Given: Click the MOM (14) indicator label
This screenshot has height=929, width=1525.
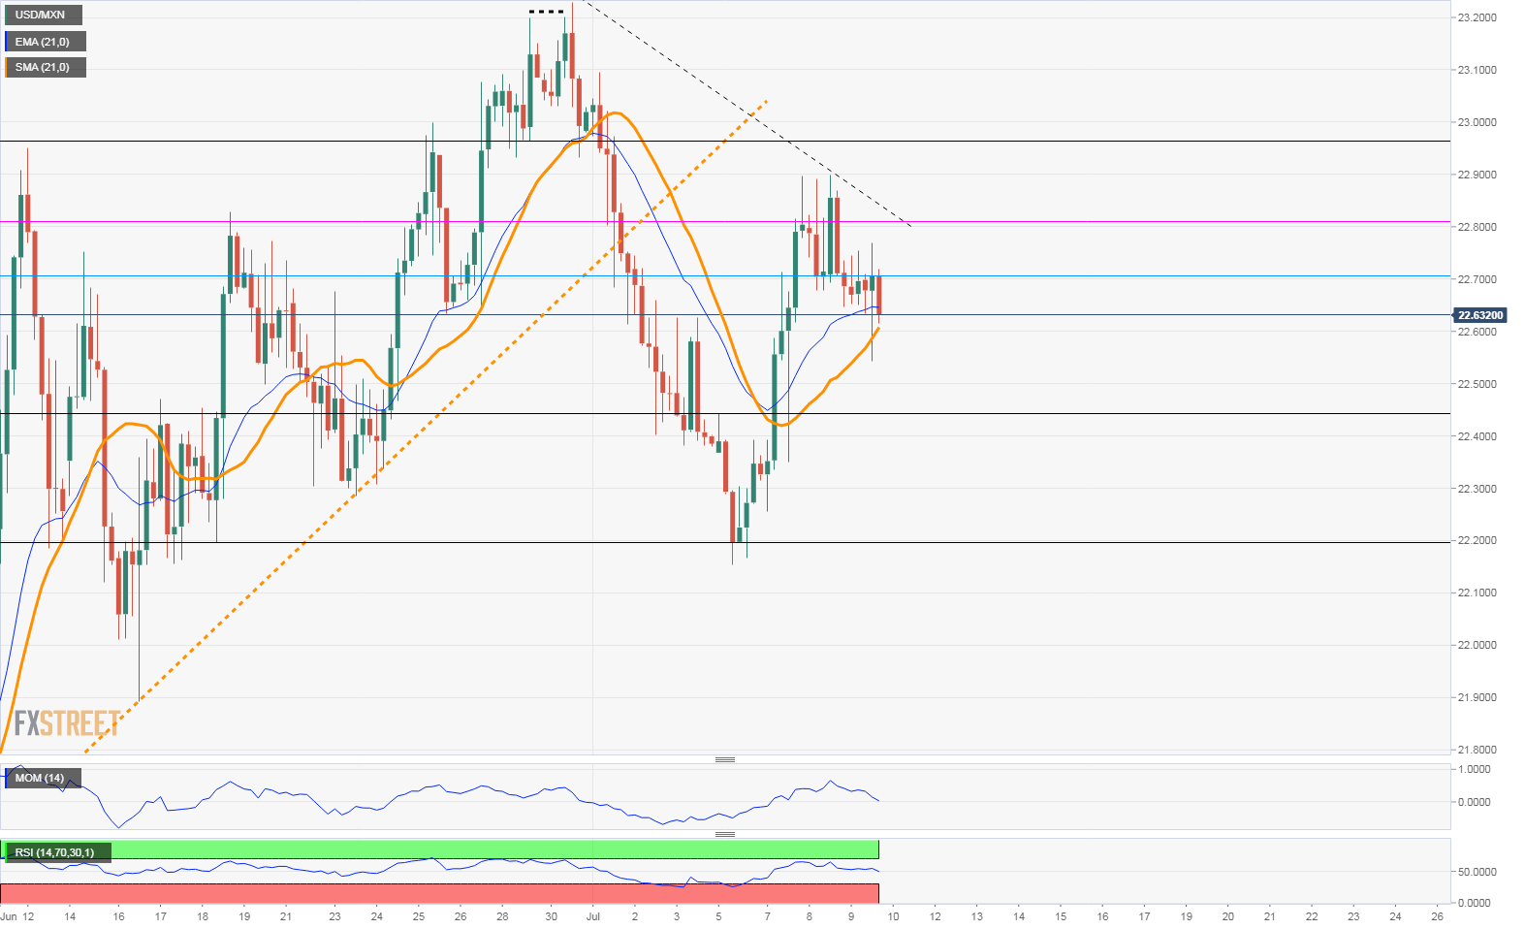Looking at the screenshot, I should 41,778.
